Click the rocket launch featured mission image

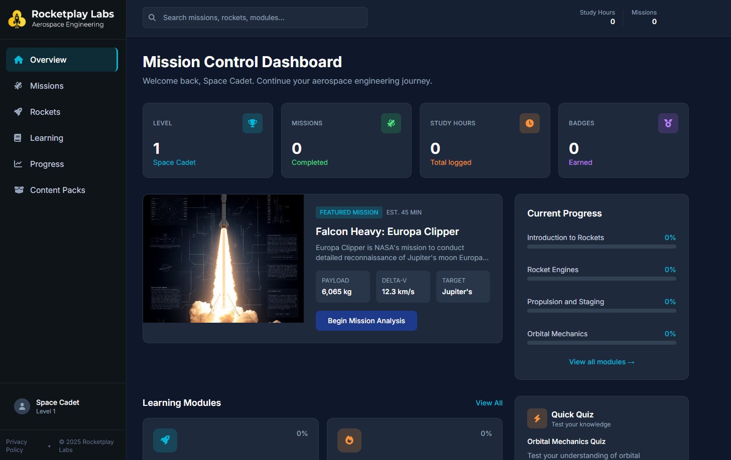(223, 259)
